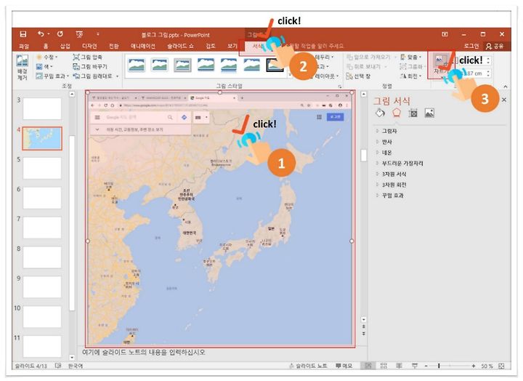This screenshot has width=523, height=381.
Task: Open 검토 review tab
Action: 211,46
